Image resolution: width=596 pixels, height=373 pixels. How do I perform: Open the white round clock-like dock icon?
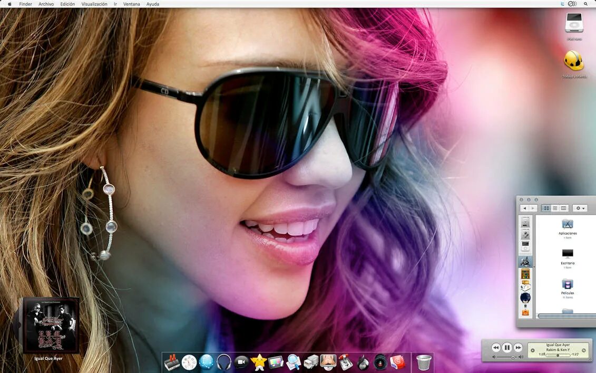(x=189, y=362)
